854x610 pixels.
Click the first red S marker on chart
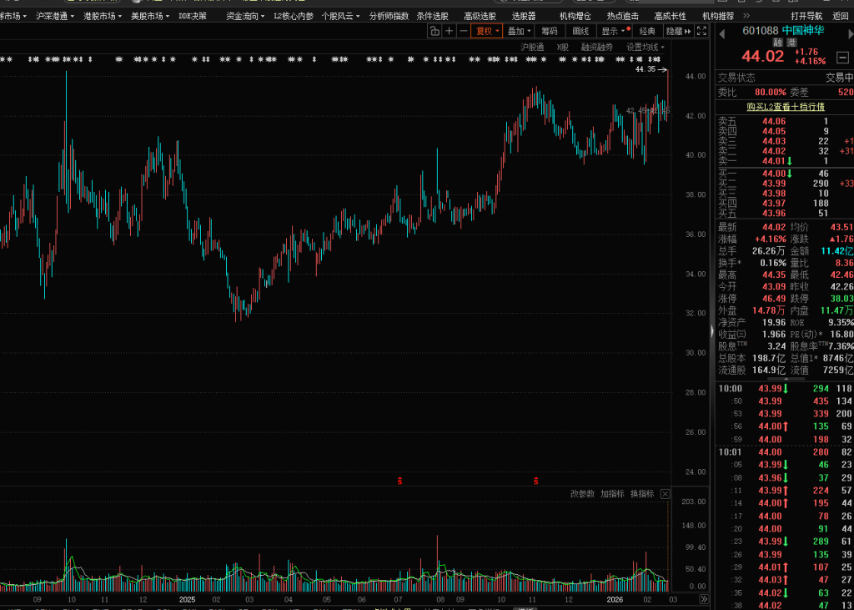(x=399, y=481)
